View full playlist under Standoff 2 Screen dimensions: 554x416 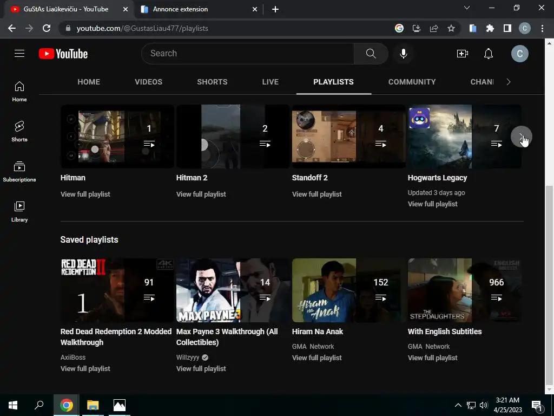317,194
